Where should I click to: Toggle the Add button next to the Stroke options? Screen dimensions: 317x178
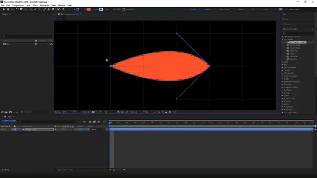click(119, 9)
